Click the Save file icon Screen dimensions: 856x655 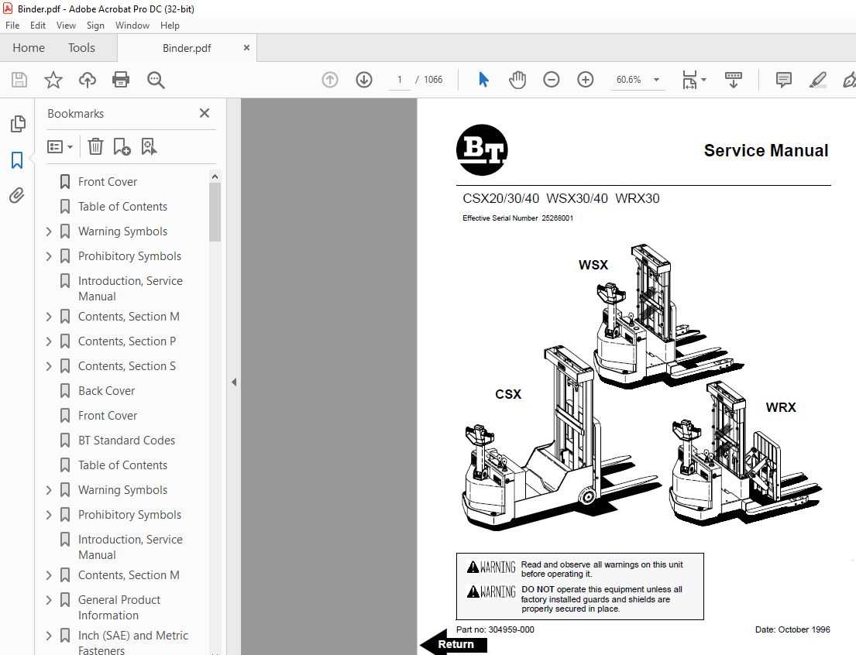coord(19,80)
